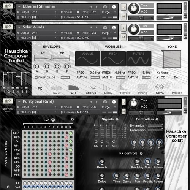Enable the PORT. GLIDE checkbox

pos(36,78)
